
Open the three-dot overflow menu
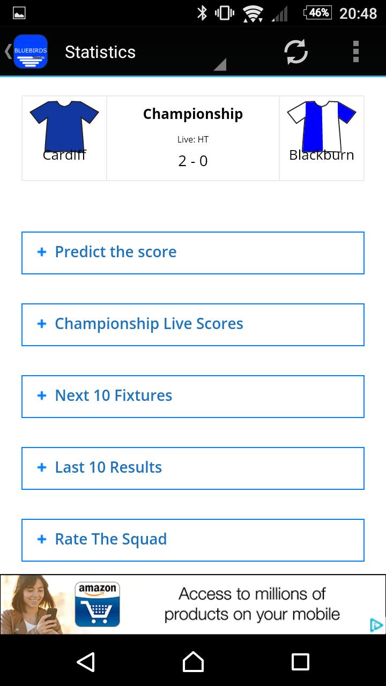(355, 52)
